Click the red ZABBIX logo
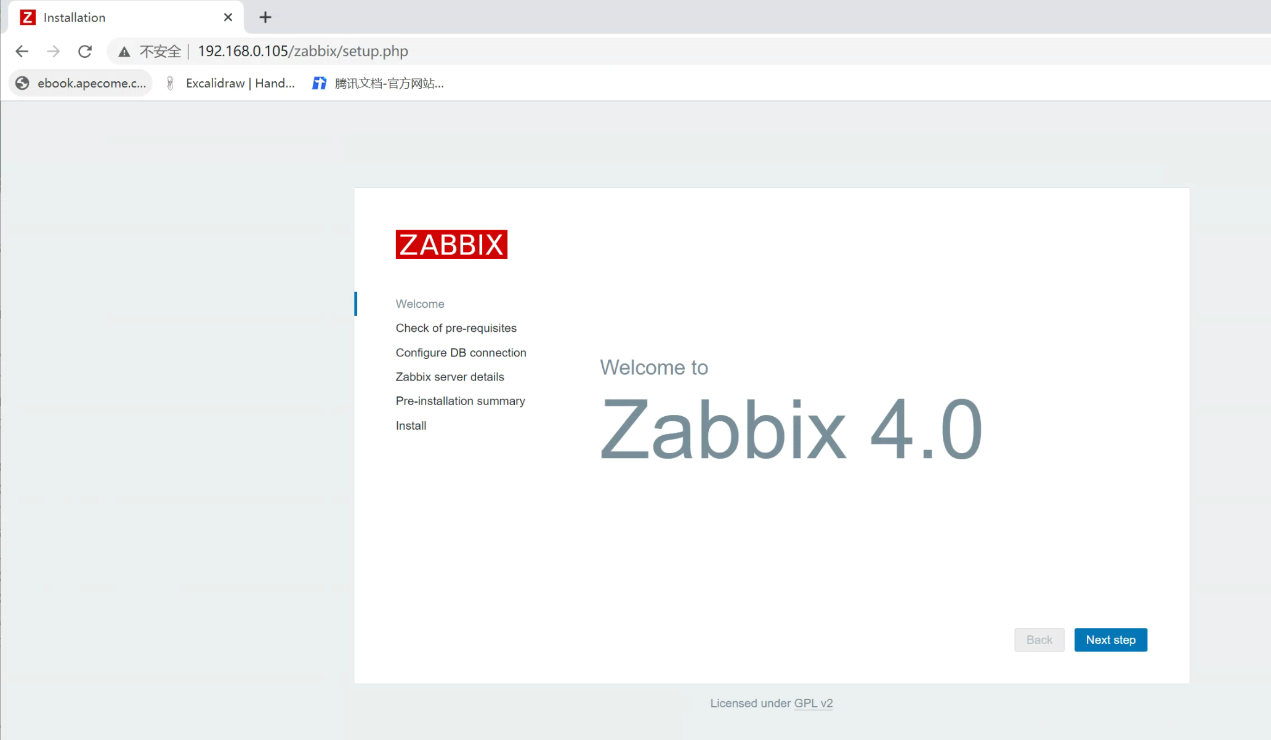Image resolution: width=1271 pixels, height=740 pixels. [451, 244]
